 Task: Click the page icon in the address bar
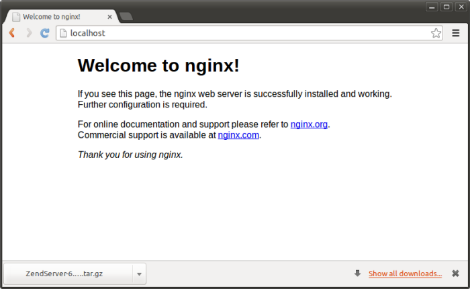tap(63, 33)
